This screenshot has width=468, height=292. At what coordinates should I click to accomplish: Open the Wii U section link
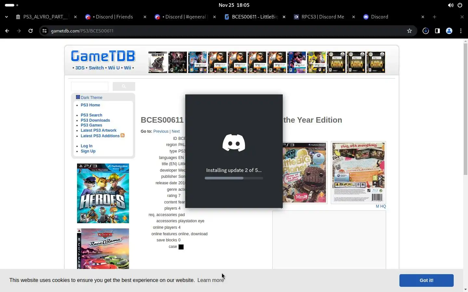[114, 68]
